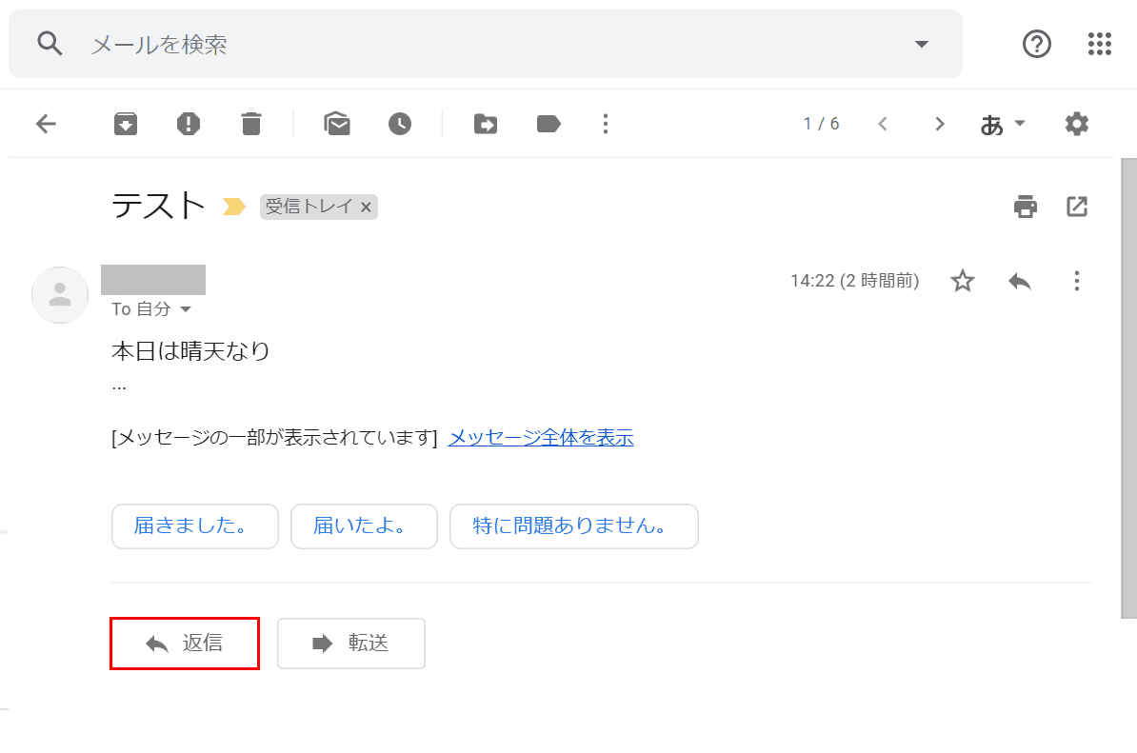Open メッセージ全体を表示 link

540,438
